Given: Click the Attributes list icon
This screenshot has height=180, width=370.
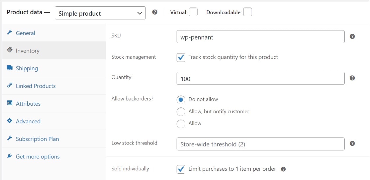Looking at the screenshot, I should coord(10,103).
